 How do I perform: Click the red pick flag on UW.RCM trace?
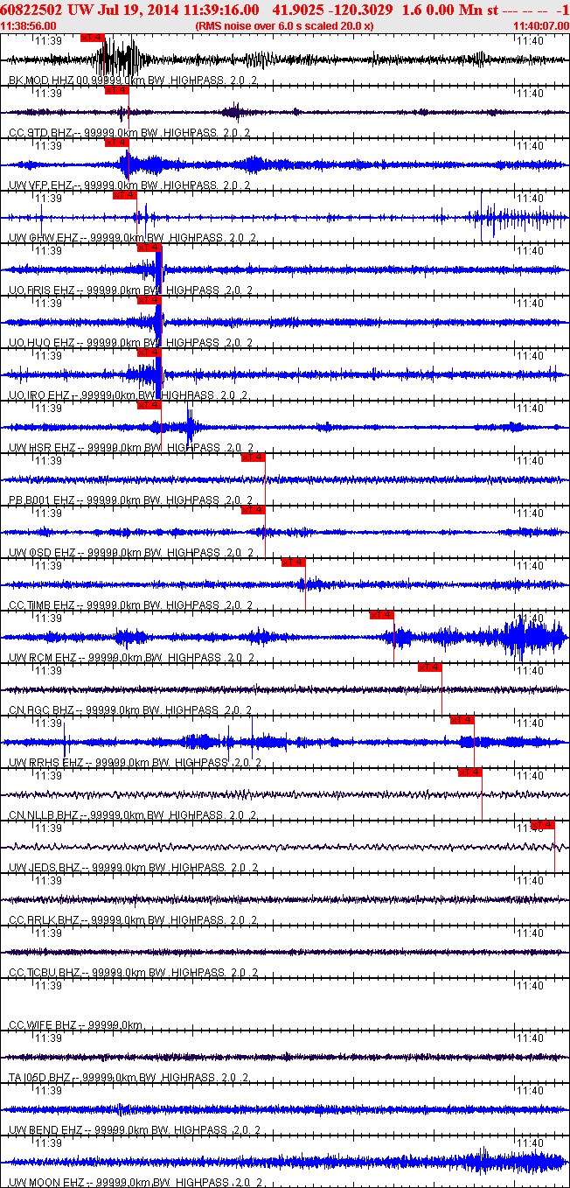(382, 615)
